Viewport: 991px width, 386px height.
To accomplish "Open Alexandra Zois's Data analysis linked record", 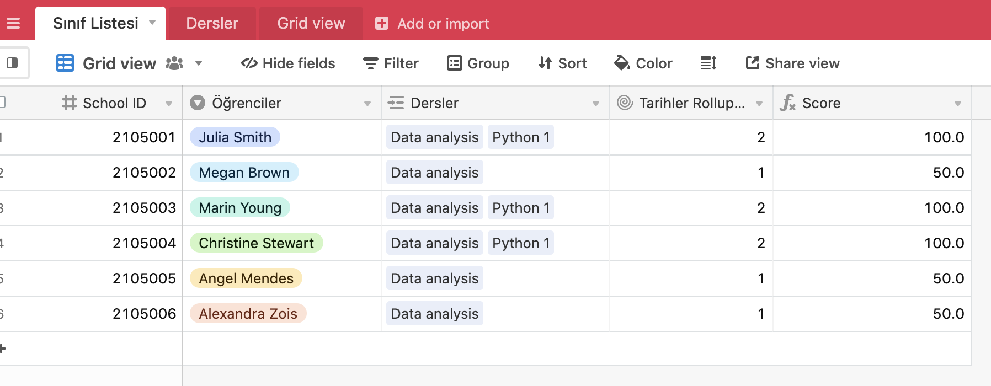I will [x=435, y=313].
